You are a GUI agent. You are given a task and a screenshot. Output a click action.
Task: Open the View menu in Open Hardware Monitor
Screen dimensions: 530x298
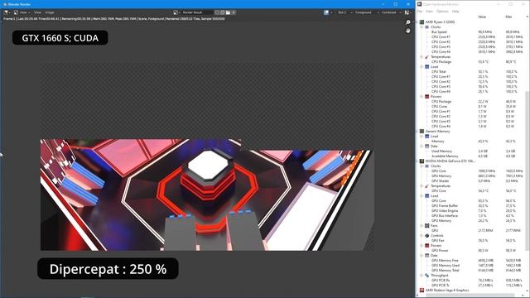[429, 12]
